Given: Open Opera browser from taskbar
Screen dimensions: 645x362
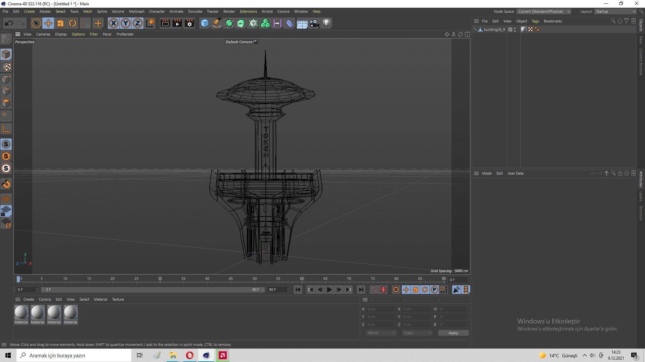Looking at the screenshot, I should click(x=189, y=355).
